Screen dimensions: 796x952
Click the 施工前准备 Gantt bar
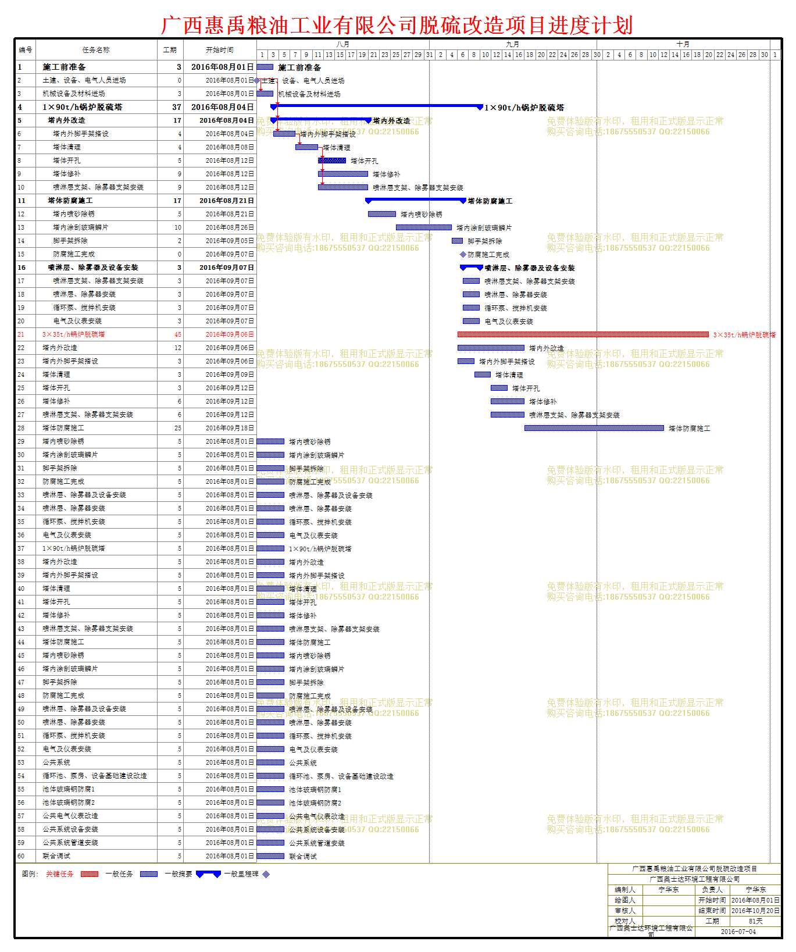coord(265,67)
